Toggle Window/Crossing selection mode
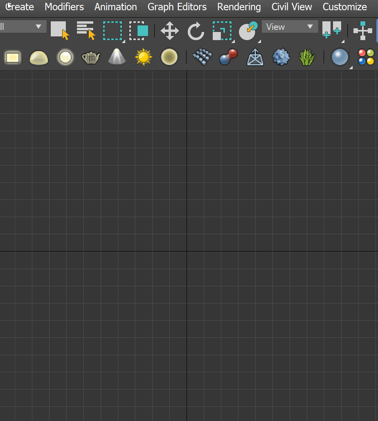The width and height of the screenshot is (378, 421). tap(139, 31)
